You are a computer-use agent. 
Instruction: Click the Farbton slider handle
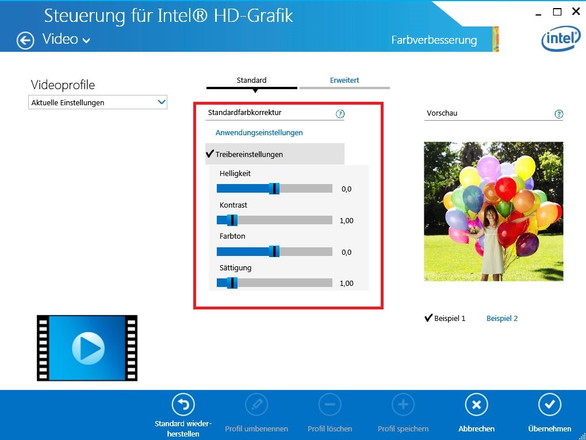coord(274,251)
